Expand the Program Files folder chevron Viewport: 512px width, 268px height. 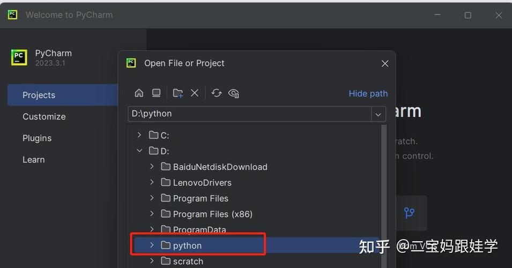pos(152,197)
